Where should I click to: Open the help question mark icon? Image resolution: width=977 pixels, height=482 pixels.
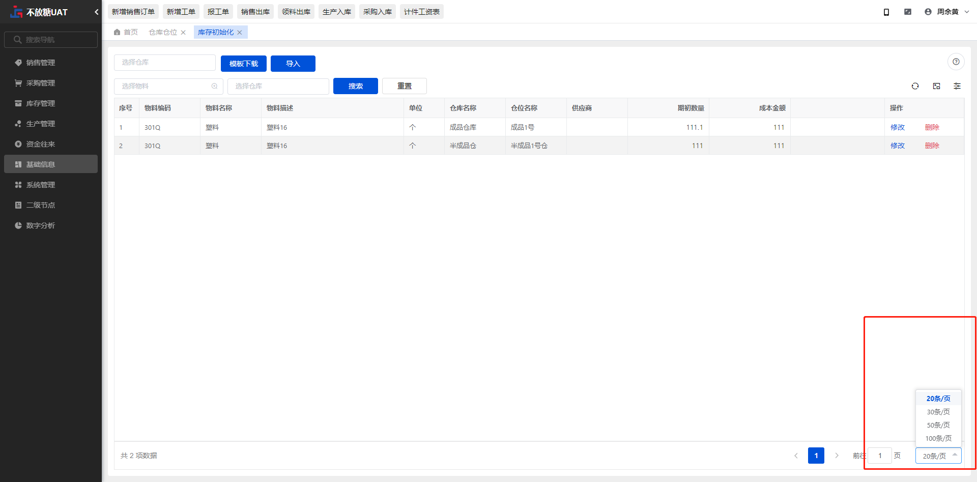[x=956, y=62]
